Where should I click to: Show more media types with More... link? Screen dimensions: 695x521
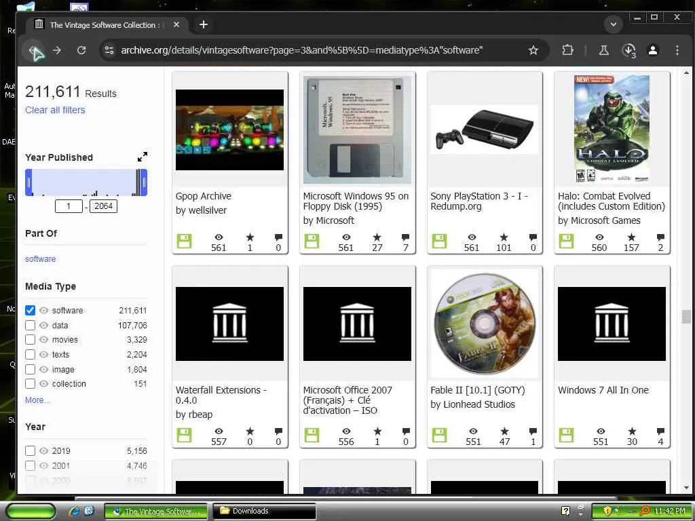[x=38, y=400]
